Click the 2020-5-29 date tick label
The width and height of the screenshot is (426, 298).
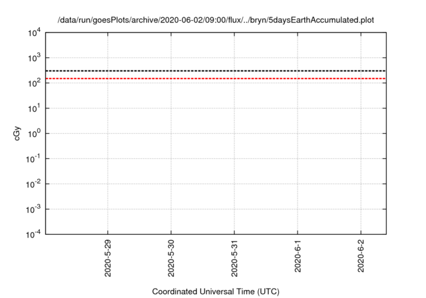pyautogui.click(x=108, y=258)
